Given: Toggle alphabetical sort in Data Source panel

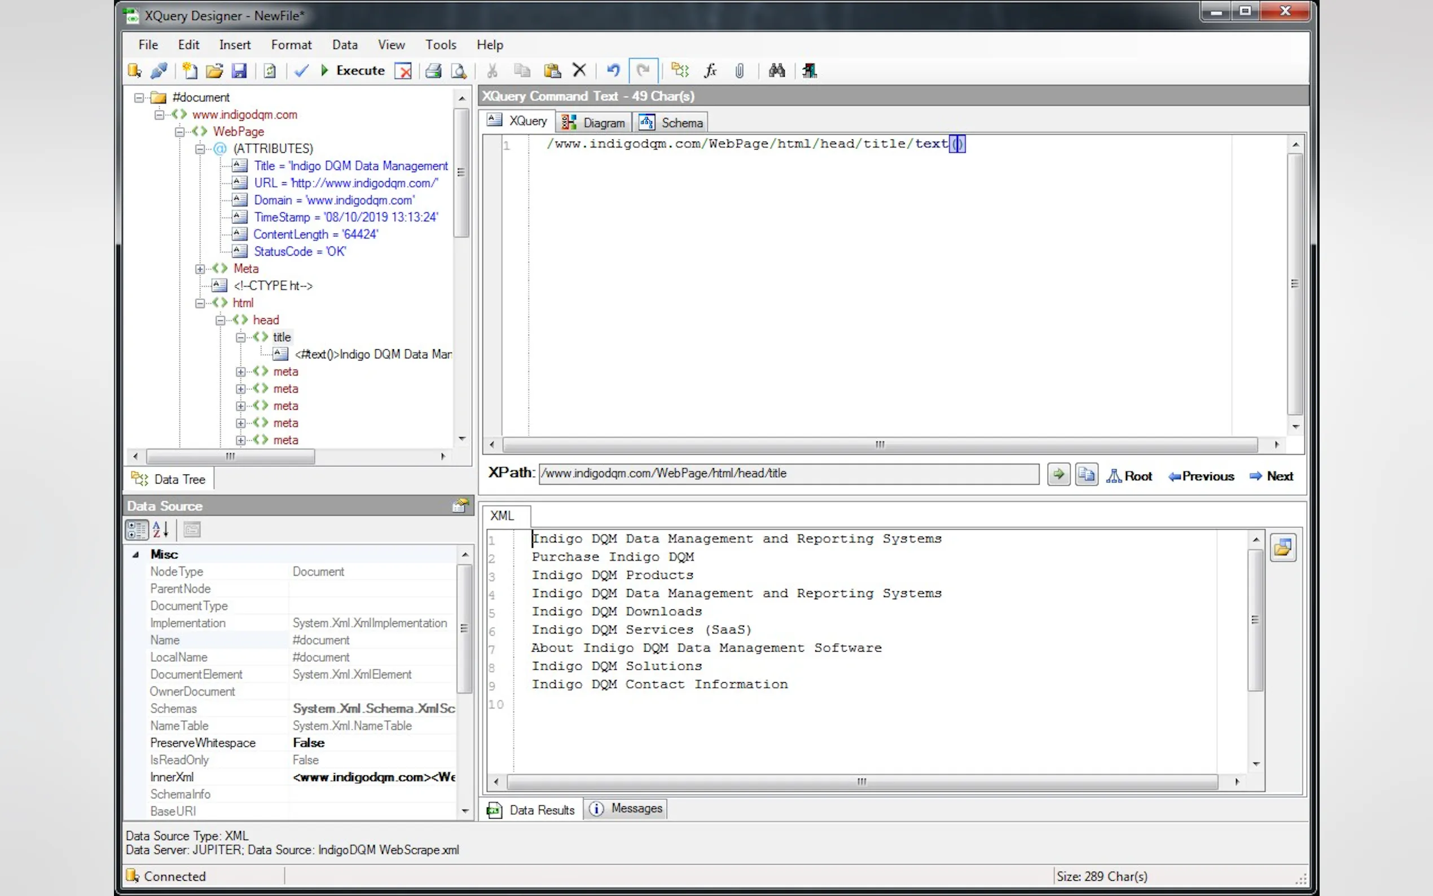Looking at the screenshot, I should tap(161, 530).
